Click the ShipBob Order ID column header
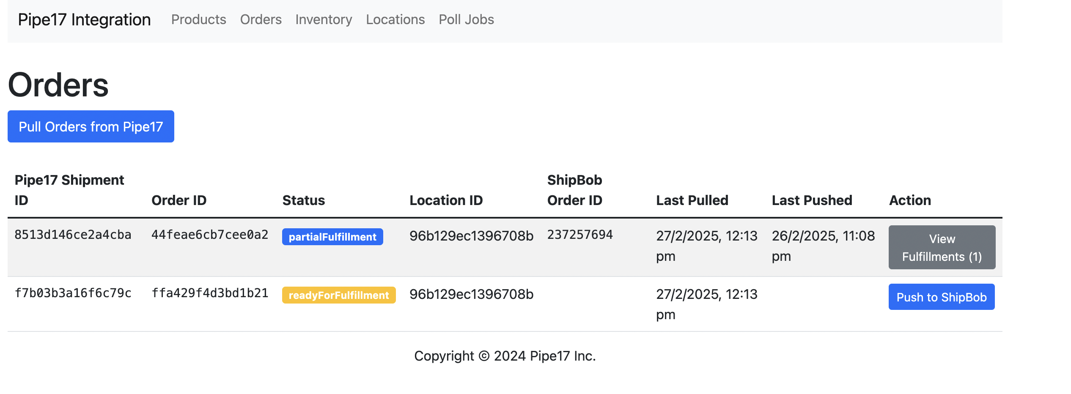1071x394 pixels. (575, 190)
